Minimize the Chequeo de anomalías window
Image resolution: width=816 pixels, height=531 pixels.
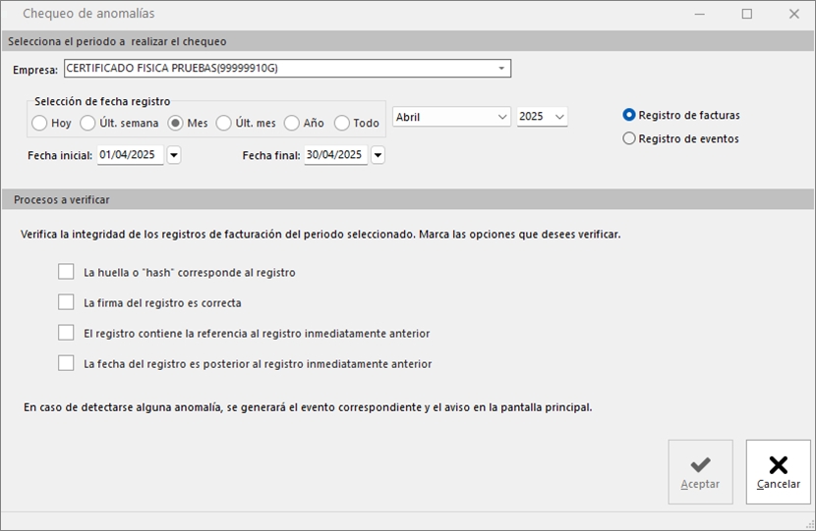point(699,14)
